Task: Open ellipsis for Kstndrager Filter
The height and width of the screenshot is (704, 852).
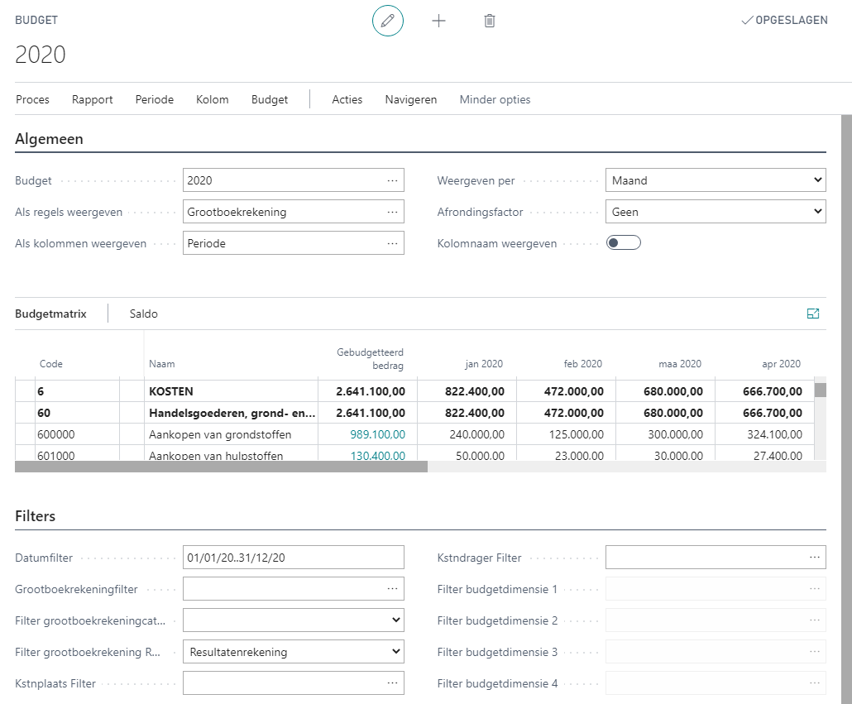Action: [x=815, y=558]
